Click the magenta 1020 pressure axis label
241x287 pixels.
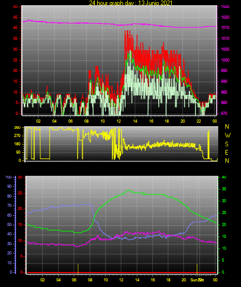(x=225, y=17)
